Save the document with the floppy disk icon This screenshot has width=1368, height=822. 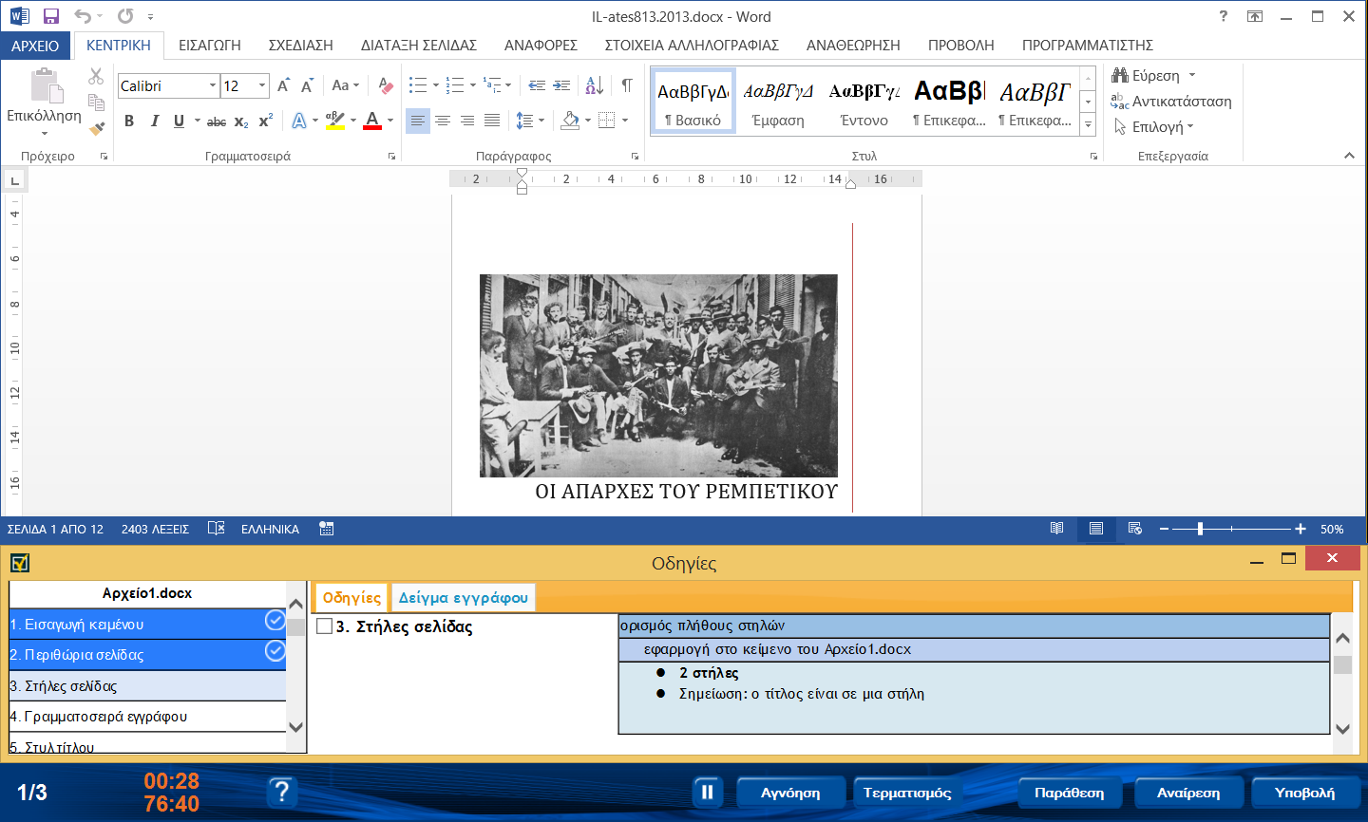(51, 16)
